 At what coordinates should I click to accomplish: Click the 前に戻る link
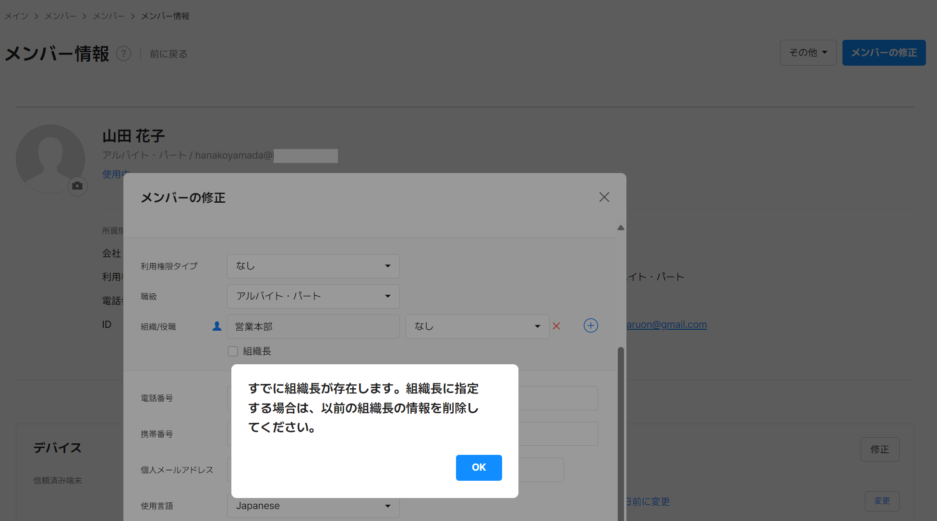point(168,54)
